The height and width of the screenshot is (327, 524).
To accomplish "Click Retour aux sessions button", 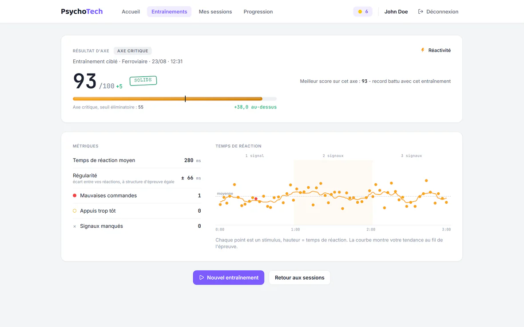I will coord(299,277).
